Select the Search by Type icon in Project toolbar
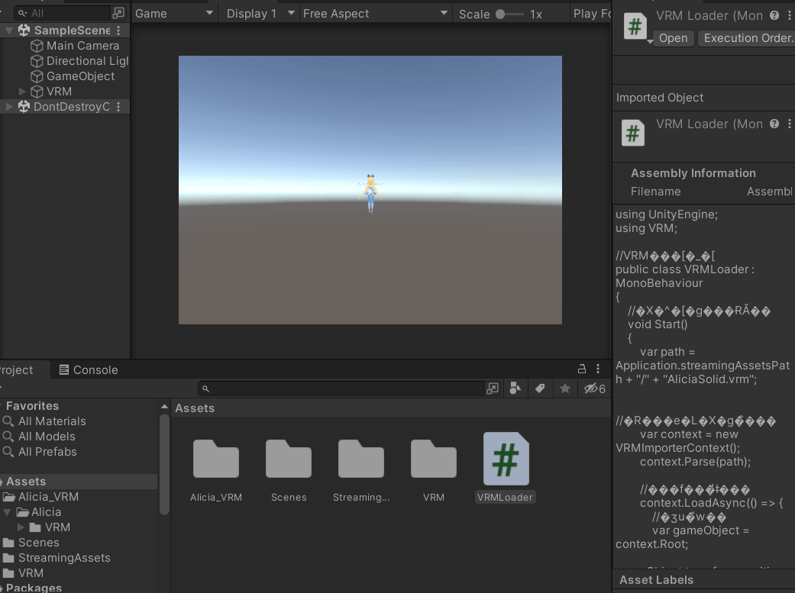The height and width of the screenshot is (593, 795). [515, 388]
